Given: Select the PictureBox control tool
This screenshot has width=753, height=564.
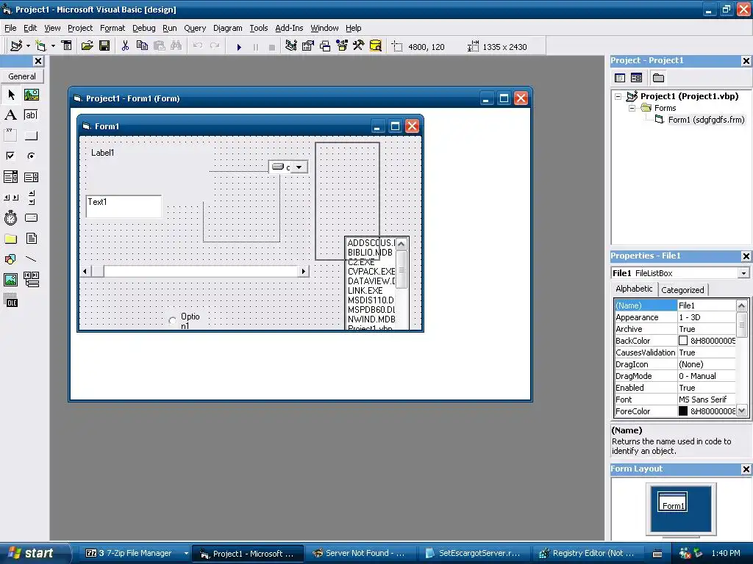Looking at the screenshot, I should (31, 95).
